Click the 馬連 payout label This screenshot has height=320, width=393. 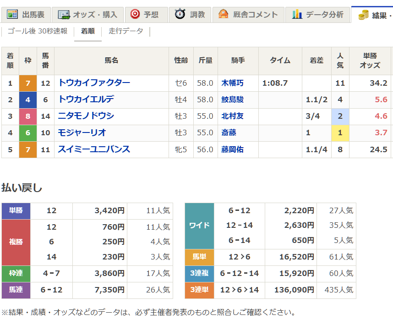pos(16,290)
